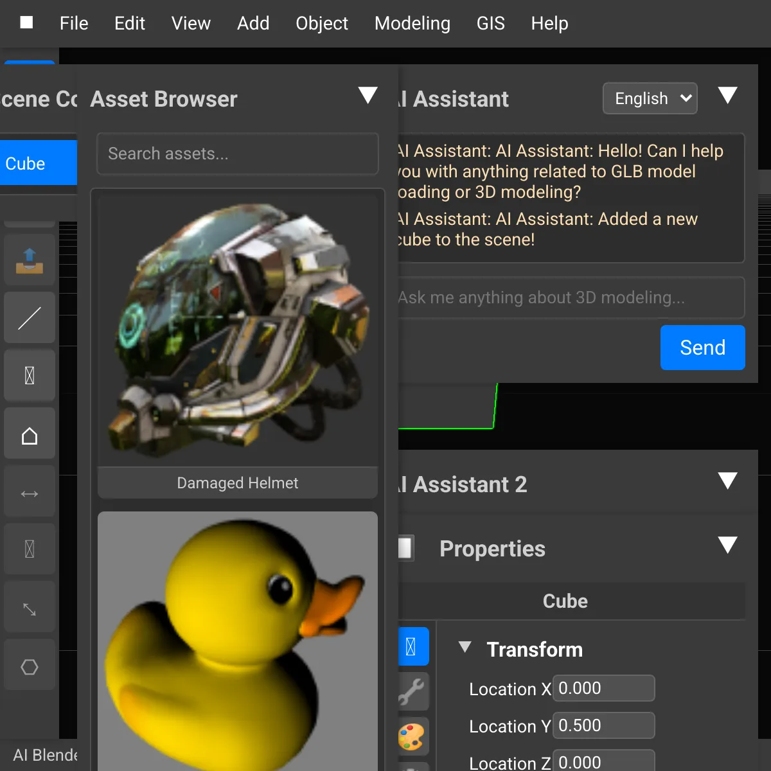Collapse the Transform section triangle
The width and height of the screenshot is (771, 771).
465,647
